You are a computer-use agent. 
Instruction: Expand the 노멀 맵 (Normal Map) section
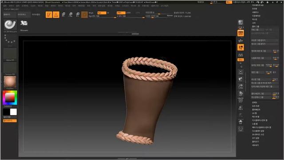pyautogui.click(x=255, y=124)
